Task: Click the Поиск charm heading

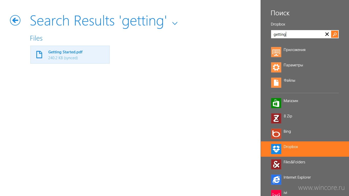Action: point(280,13)
